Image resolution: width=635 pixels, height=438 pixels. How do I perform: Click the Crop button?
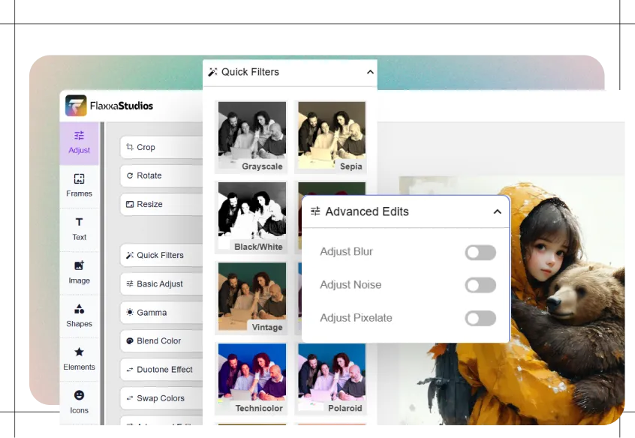[161, 148]
